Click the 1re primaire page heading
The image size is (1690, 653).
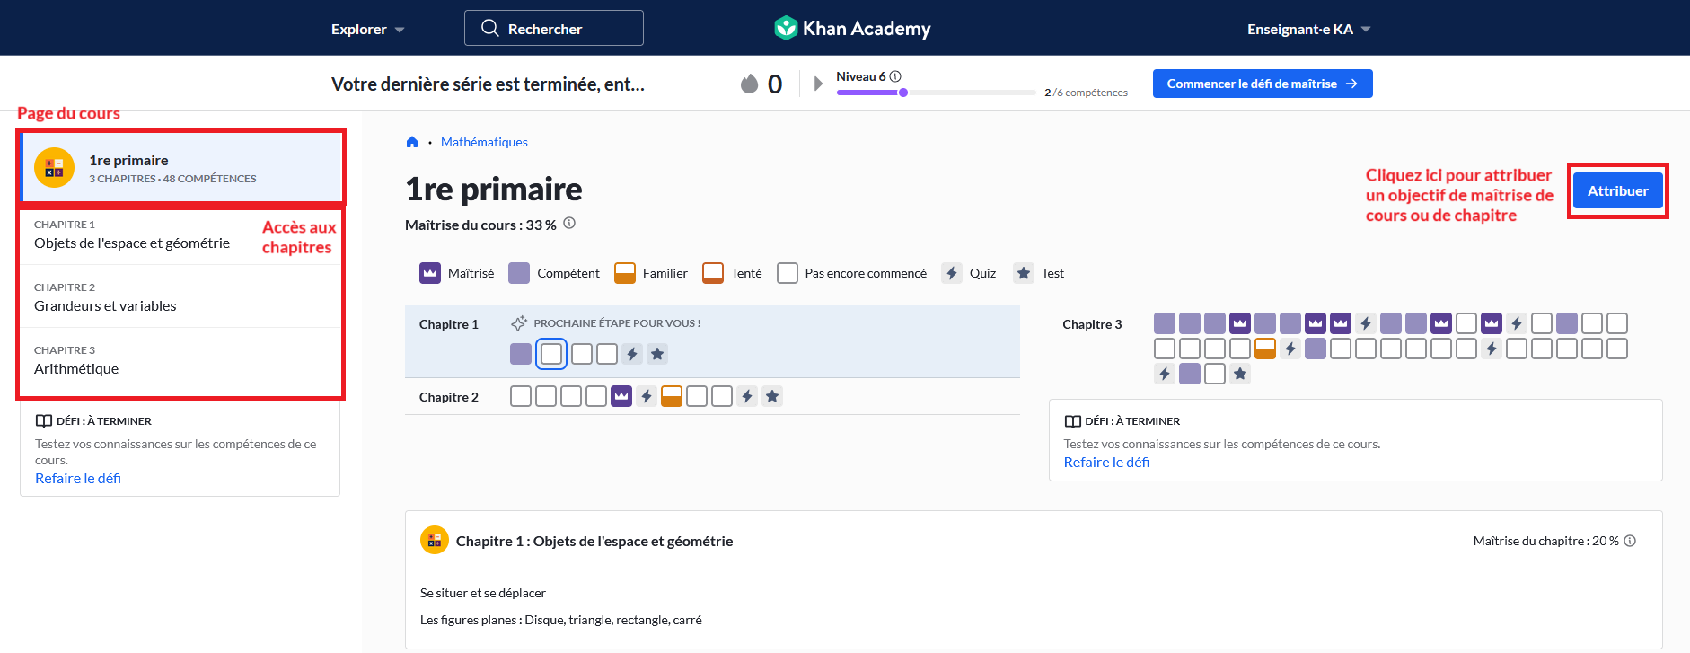[x=494, y=190]
